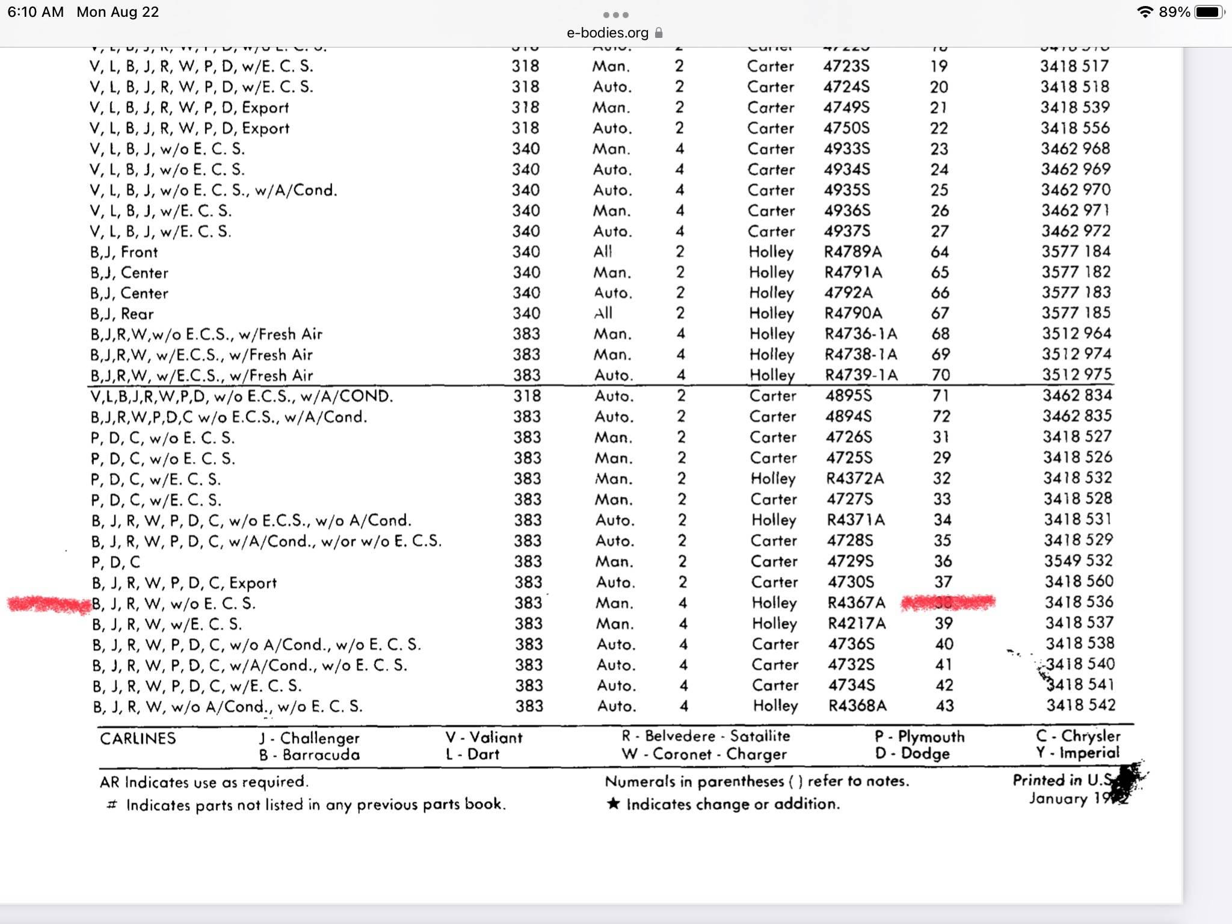Tap carburetor model R4367A

(x=856, y=603)
